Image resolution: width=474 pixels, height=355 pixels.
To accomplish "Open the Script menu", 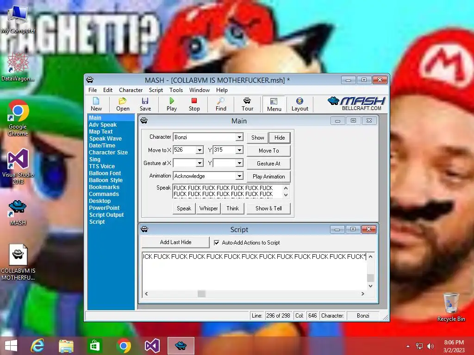I will [x=156, y=90].
